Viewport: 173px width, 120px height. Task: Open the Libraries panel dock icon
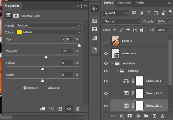[95, 50]
